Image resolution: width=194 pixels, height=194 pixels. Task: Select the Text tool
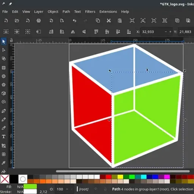pyautogui.click(x=4, y=136)
